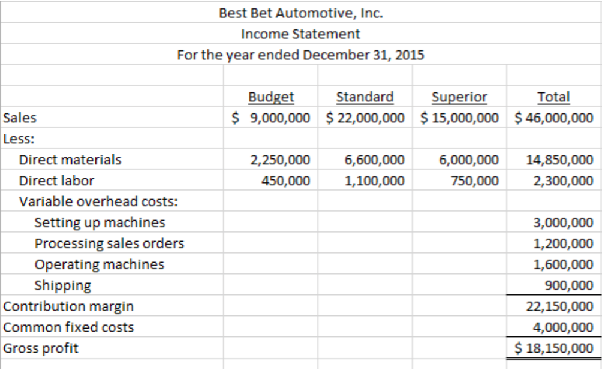The height and width of the screenshot is (370, 602).
Task: Select Contribution margin total 22,150,000
Action: [x=560, y=306]
